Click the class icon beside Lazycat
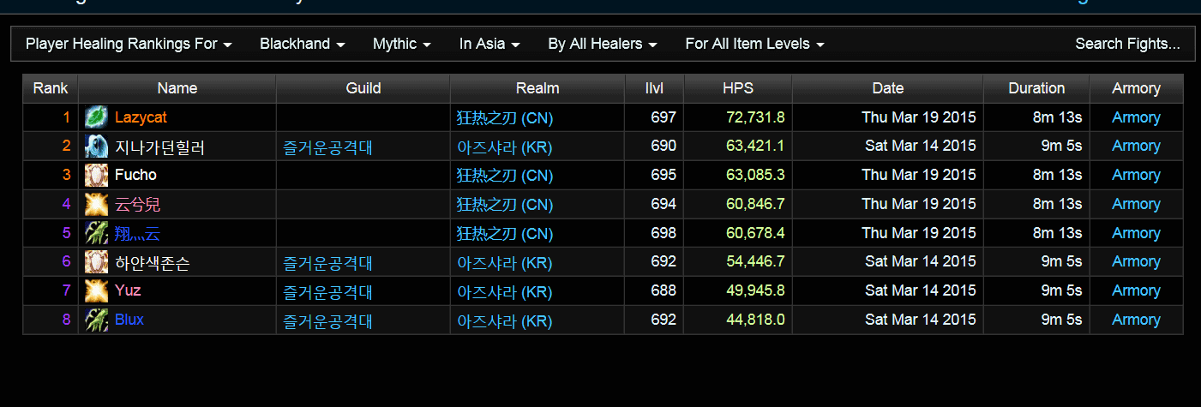 tap(96, 117)
